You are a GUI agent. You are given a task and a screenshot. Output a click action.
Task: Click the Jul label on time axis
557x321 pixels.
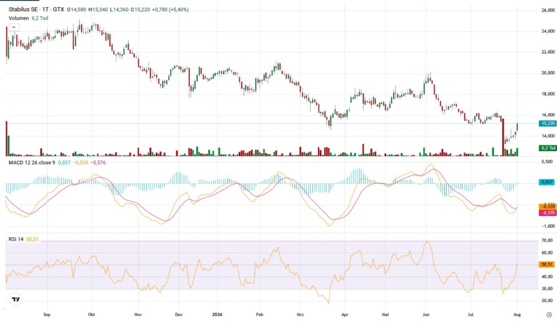(x=471, y=314)
